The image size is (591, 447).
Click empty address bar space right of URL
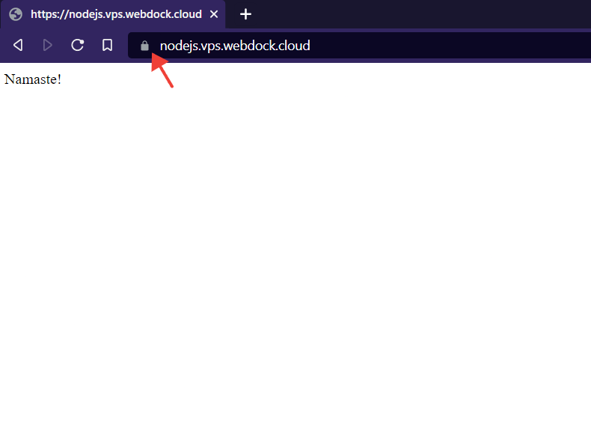(449, 46)
